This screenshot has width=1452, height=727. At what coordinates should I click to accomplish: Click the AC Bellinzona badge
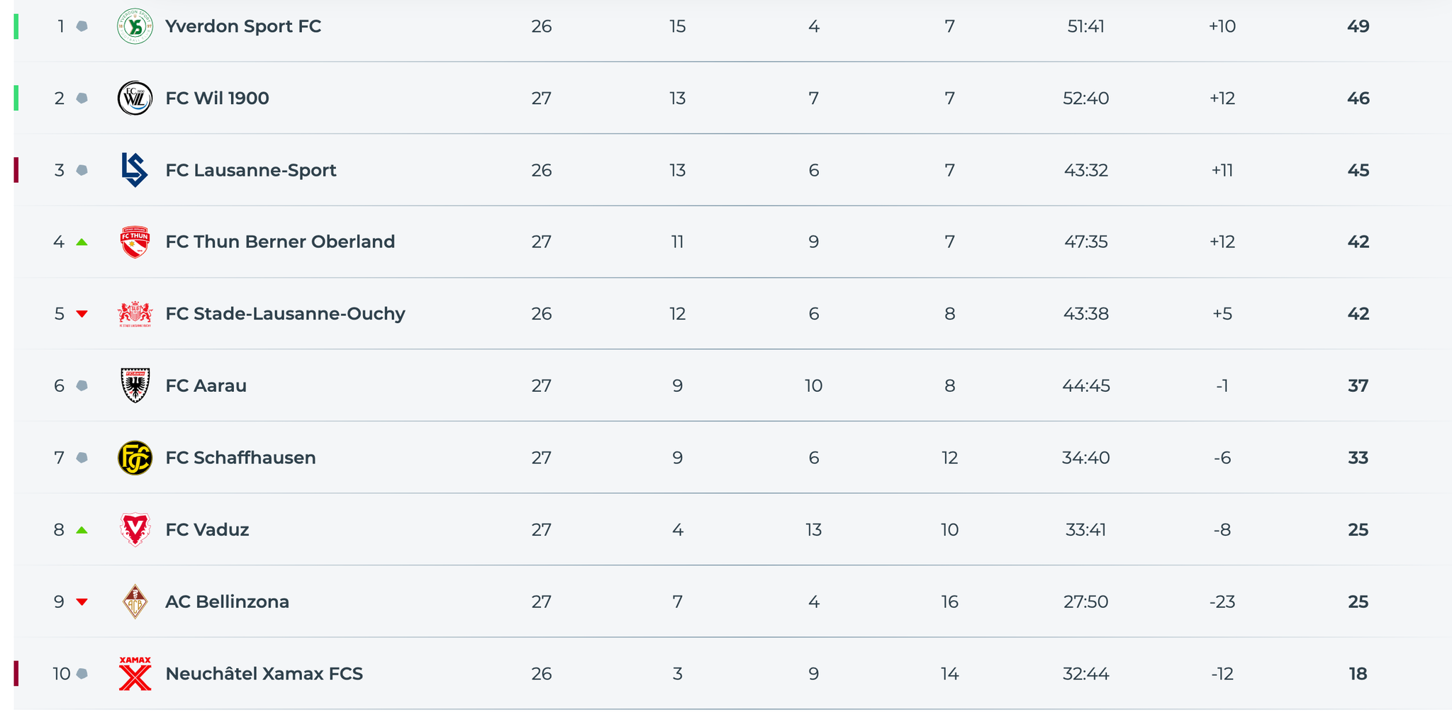tap(135, 602)
